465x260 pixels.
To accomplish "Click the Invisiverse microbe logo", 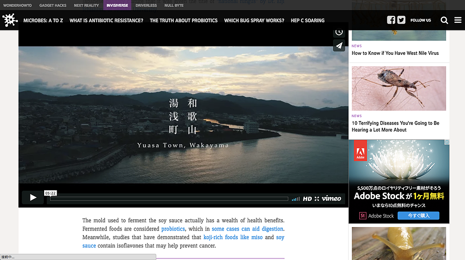I will point(10,20).
